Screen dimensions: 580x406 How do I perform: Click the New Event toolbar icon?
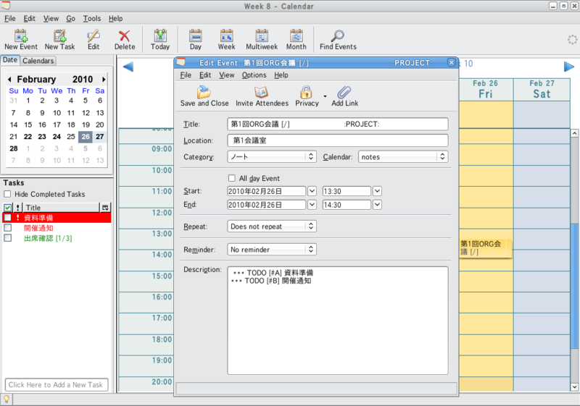pos(21,36)
